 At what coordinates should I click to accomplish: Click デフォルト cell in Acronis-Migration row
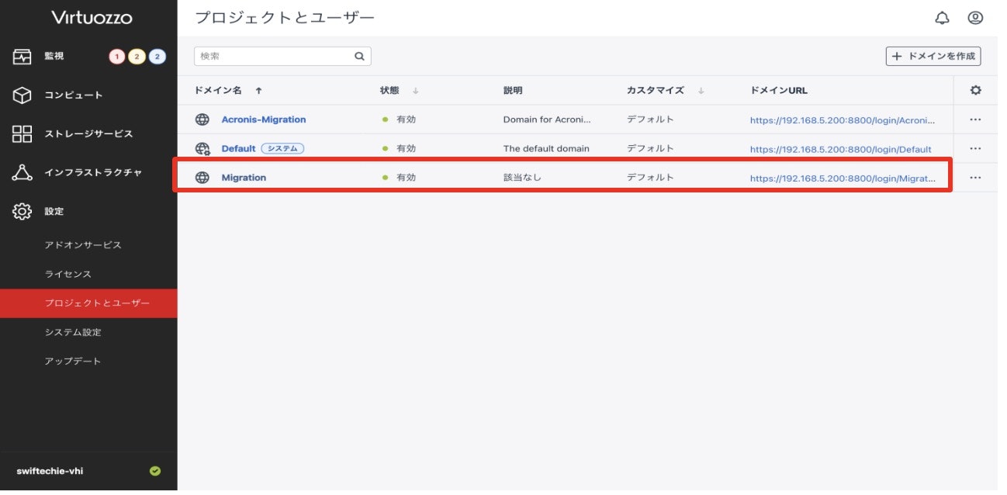650,119
